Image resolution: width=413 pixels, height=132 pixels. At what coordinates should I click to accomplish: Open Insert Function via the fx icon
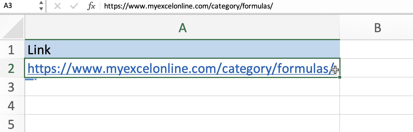click(x=91, y=6)
